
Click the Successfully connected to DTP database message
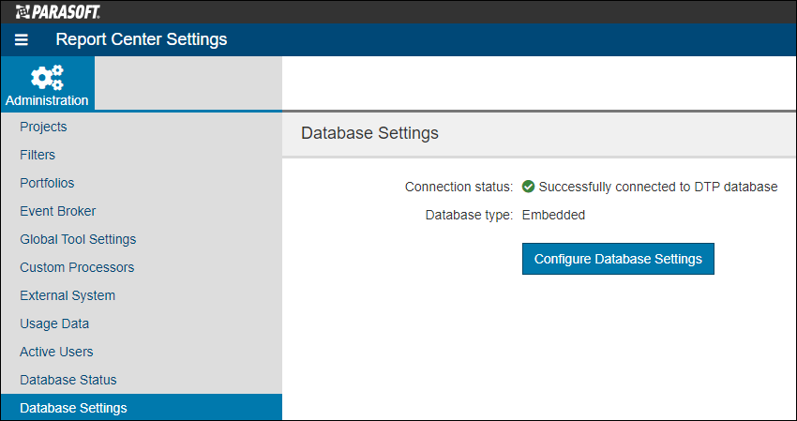[x=658, y=188]
